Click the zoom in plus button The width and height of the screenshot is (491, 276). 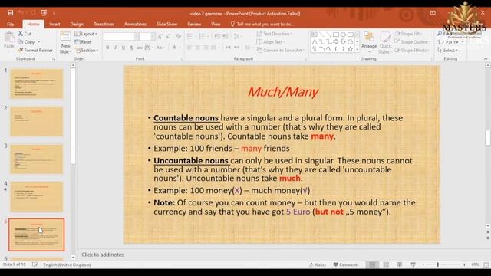[464, 264]
